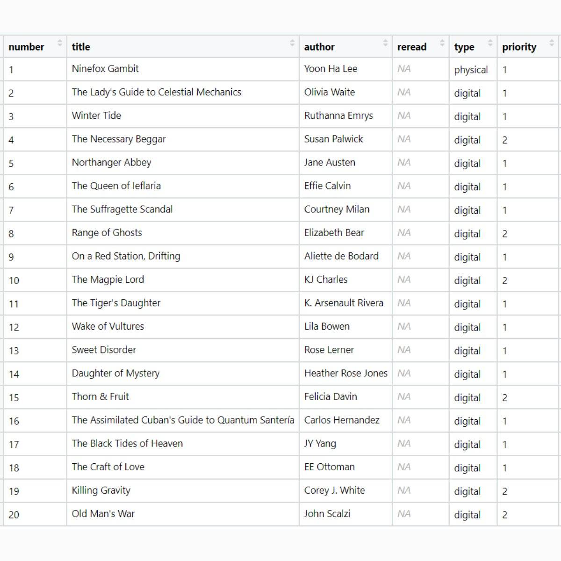Click the reread column sort icon
561x561 pixels.
tap(442, 43)
